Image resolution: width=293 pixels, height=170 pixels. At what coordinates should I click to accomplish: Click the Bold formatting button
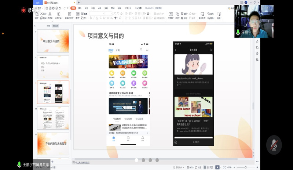[91, 18]
